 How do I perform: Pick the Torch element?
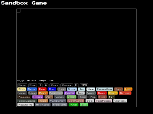pos(43,101)
